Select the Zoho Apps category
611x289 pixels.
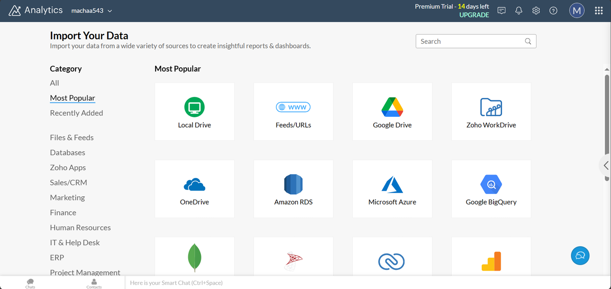point(68,167)
